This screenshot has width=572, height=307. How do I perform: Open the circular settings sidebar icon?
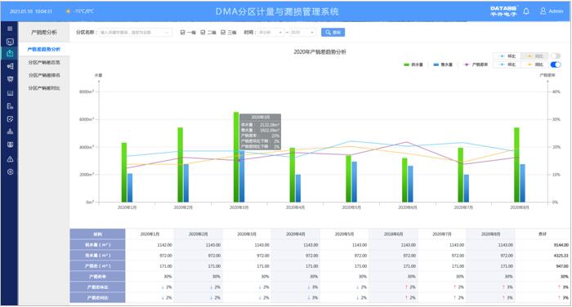point(10,171)
